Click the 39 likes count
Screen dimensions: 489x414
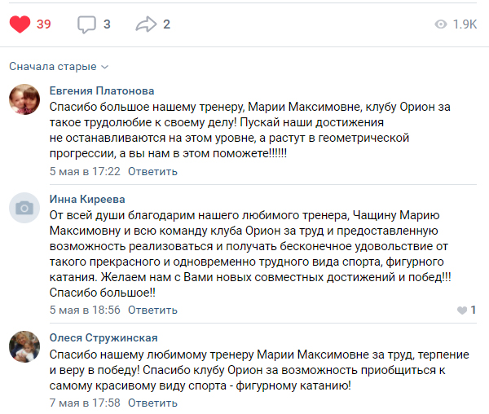pyautogui.click(x=44, y=24)
